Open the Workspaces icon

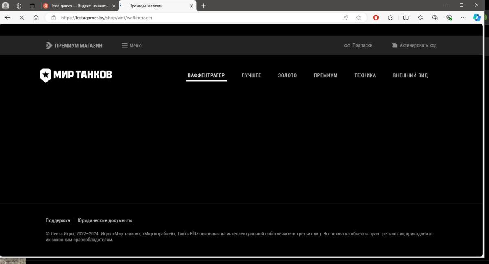tap(19, 6)
